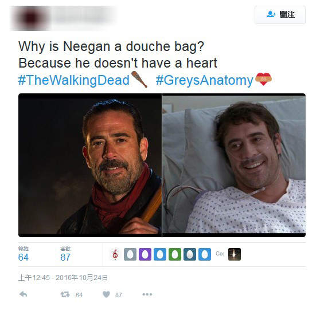Open the #TheWalkingDead hashtag link
Screen dimensions: 324x311
click(x=74, y=80)
